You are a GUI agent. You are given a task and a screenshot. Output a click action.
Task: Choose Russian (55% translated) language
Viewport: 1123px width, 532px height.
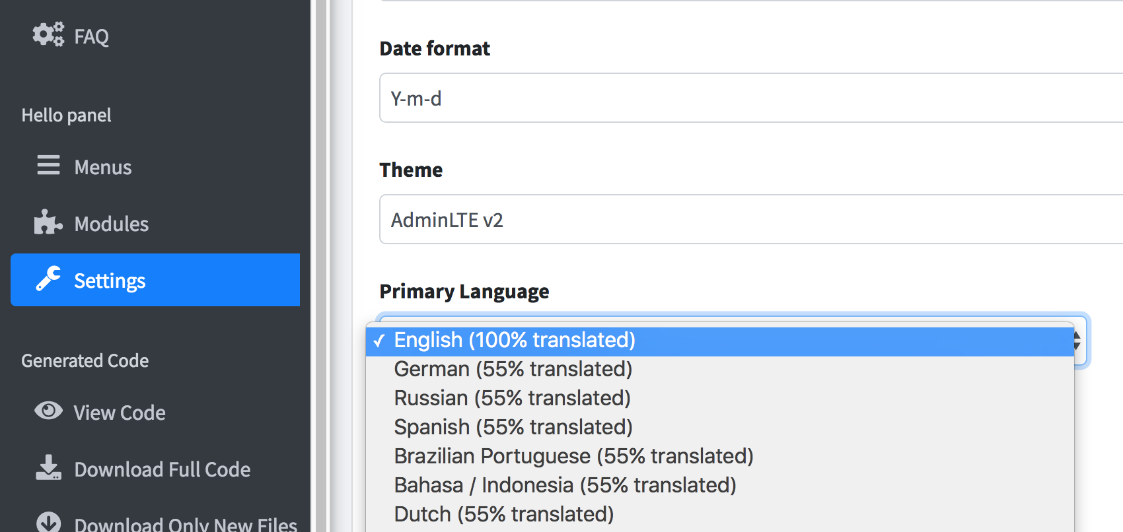click(512, 398)
